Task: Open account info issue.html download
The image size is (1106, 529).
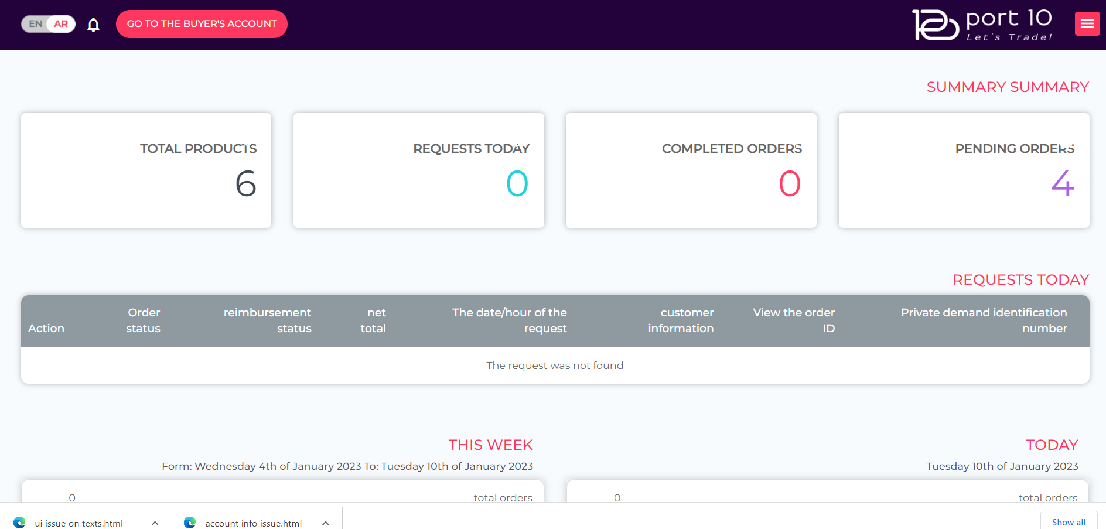Action: pyautogui.click(x=254, y=523)
